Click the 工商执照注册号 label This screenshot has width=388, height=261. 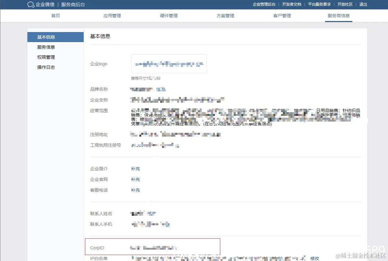pos(106,145)
